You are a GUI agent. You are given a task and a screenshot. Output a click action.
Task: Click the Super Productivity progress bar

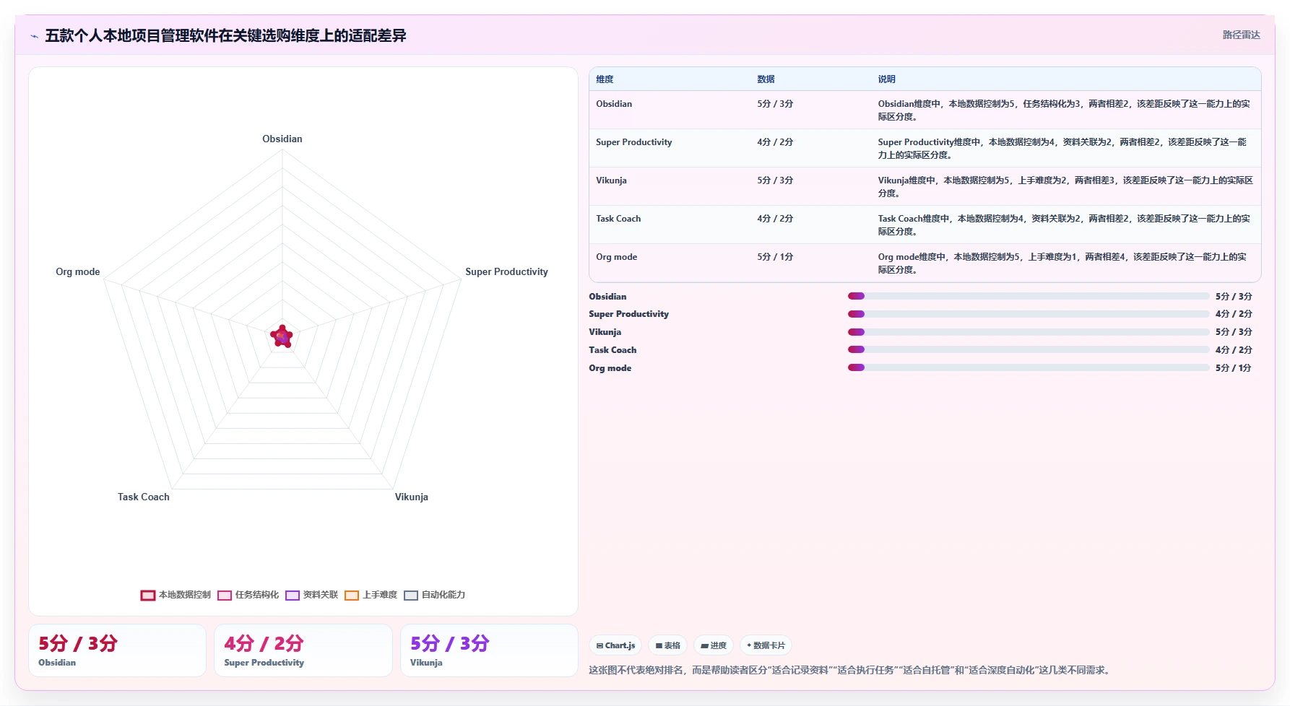pyautogui.click(x=1029, y=314)
